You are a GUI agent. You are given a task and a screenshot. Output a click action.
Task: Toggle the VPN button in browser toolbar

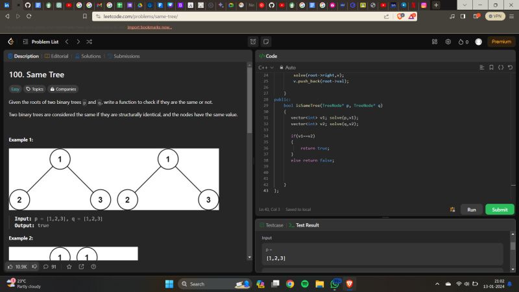point(495,16)
